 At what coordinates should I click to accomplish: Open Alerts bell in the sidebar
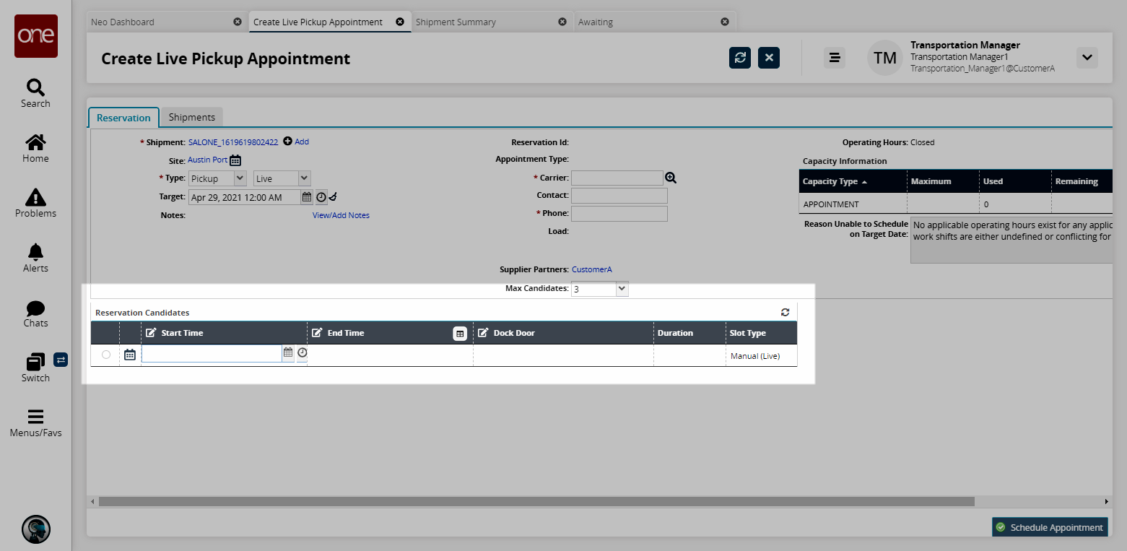35,259
